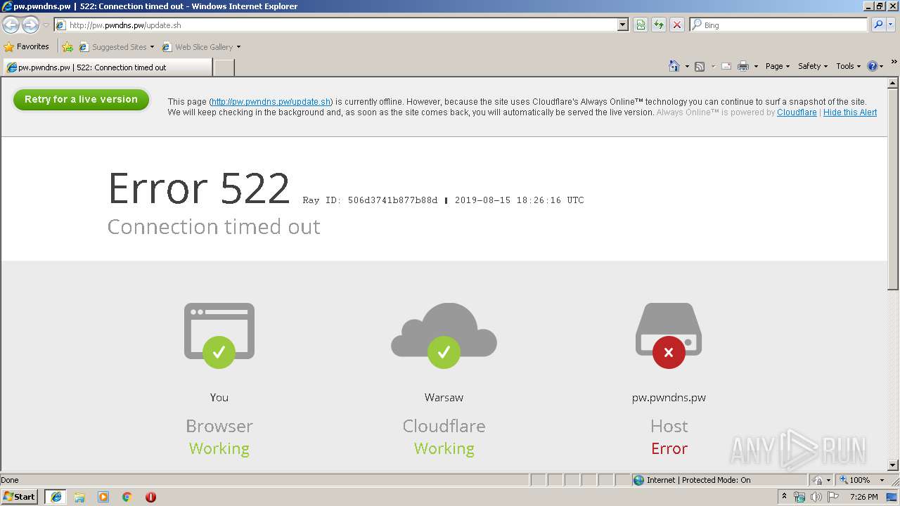
Task: Open the Tools menu
Action: [x=848, y=66]
